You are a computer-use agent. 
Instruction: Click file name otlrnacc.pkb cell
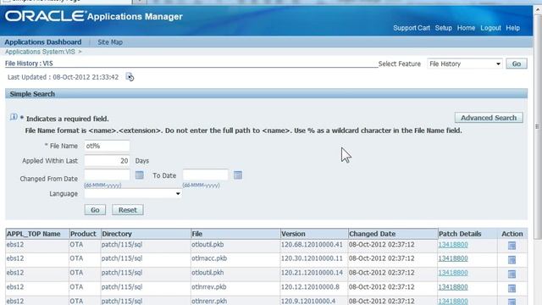(x=209, y=258)
